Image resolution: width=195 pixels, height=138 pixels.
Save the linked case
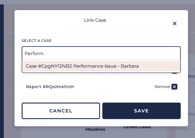pyautogui.click(x=141, y=111)
